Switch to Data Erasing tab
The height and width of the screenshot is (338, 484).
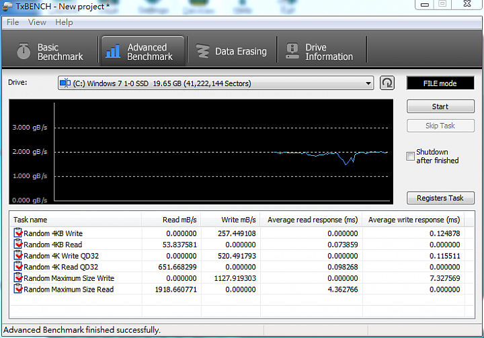231,51
